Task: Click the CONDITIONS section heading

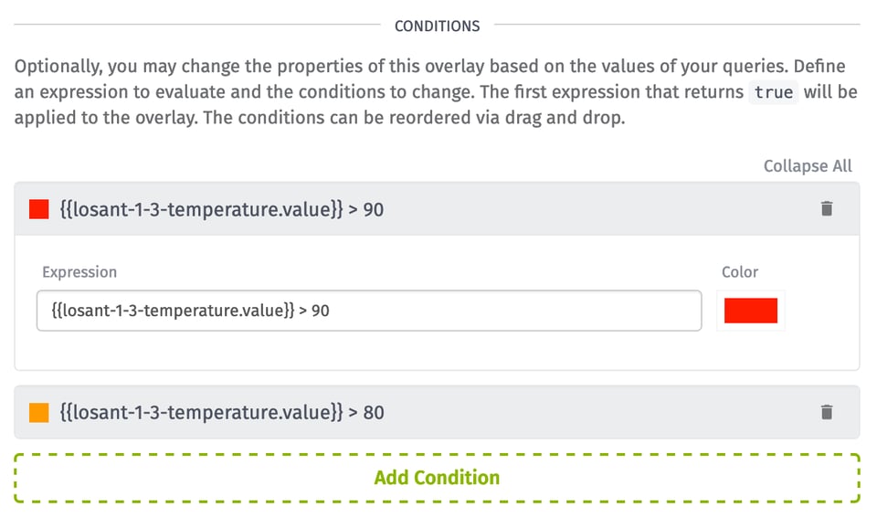Action: [437, 26]
